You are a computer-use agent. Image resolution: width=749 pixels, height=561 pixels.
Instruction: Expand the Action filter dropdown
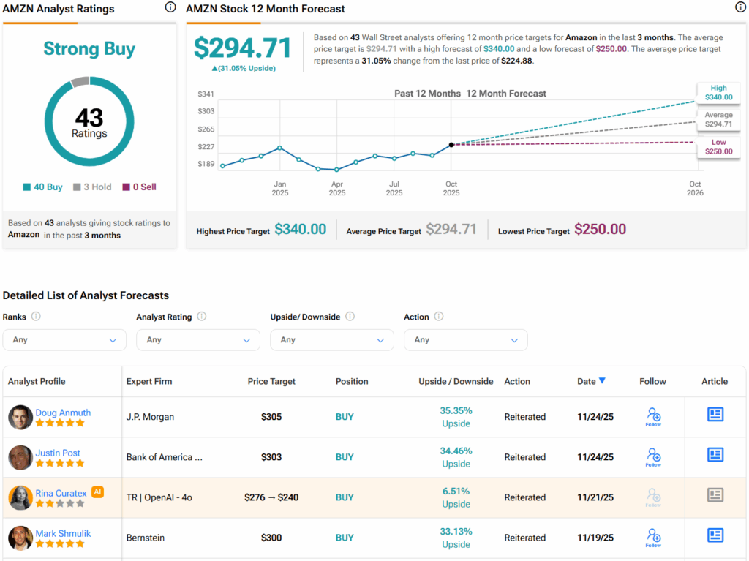[x=466, y=340]
